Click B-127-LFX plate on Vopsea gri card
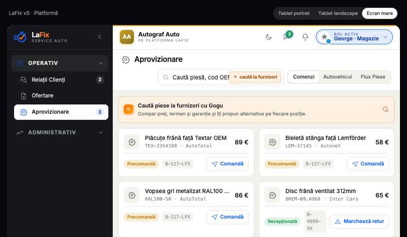 (178, 217)
